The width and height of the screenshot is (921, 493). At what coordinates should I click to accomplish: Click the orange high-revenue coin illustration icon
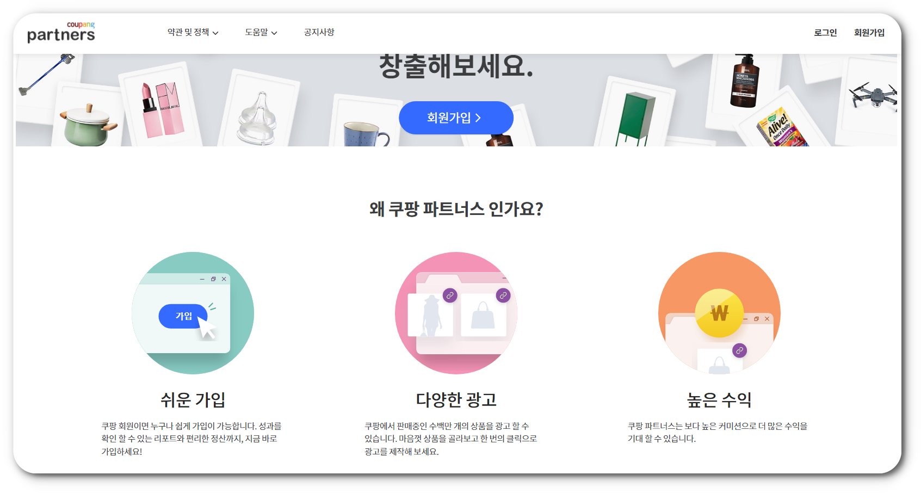(x=719, y=313)
